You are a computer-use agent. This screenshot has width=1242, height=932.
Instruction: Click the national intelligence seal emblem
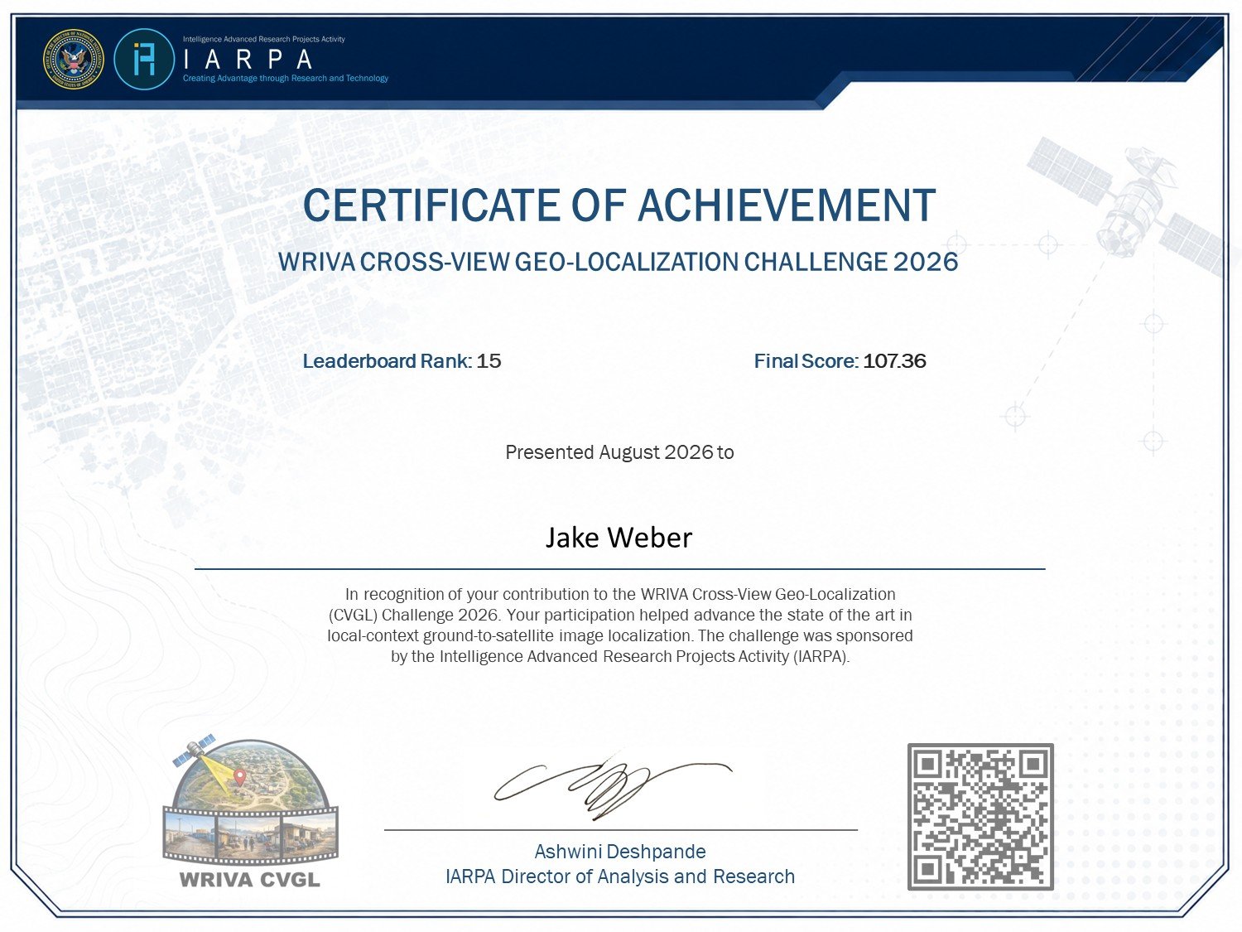[x=74, y=59]
